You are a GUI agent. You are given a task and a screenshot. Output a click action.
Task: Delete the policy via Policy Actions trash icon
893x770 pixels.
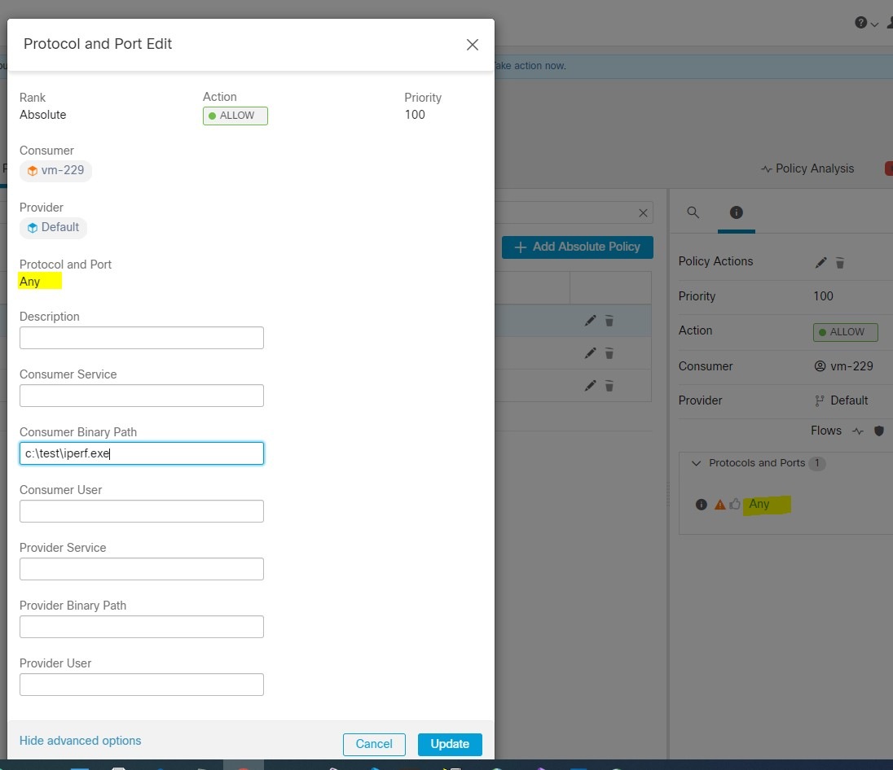coord(841,262)
